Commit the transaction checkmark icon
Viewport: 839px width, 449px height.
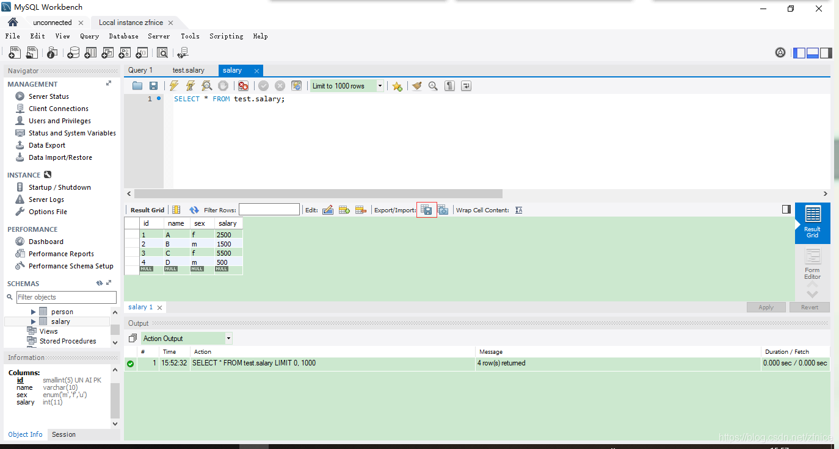pyautogui.click(x=263, y=86)
